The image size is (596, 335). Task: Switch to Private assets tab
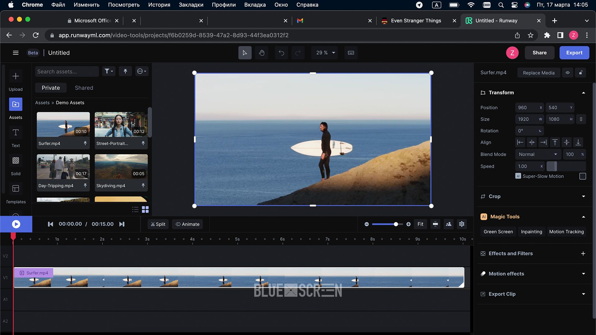(51, 88)
